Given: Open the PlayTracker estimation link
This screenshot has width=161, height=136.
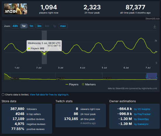Looking at the screenshot, I should click(x=142, y=114).
